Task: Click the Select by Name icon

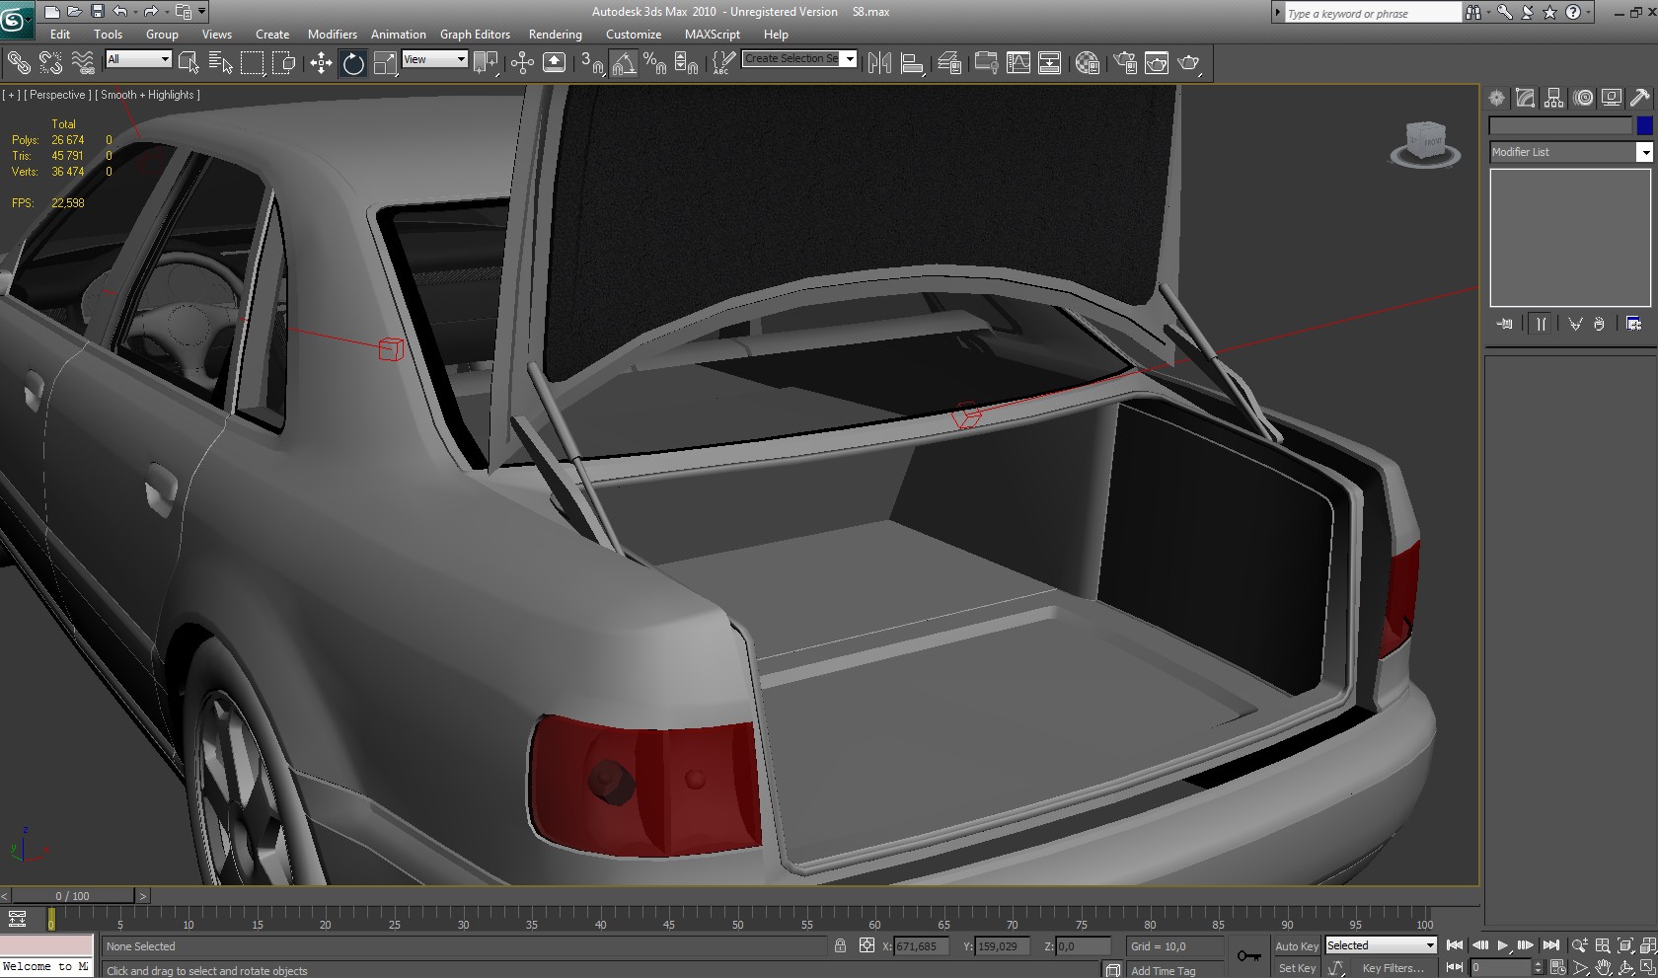Action: pos(221,64)
